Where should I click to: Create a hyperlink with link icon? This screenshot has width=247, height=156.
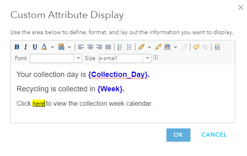click(141, 47)
